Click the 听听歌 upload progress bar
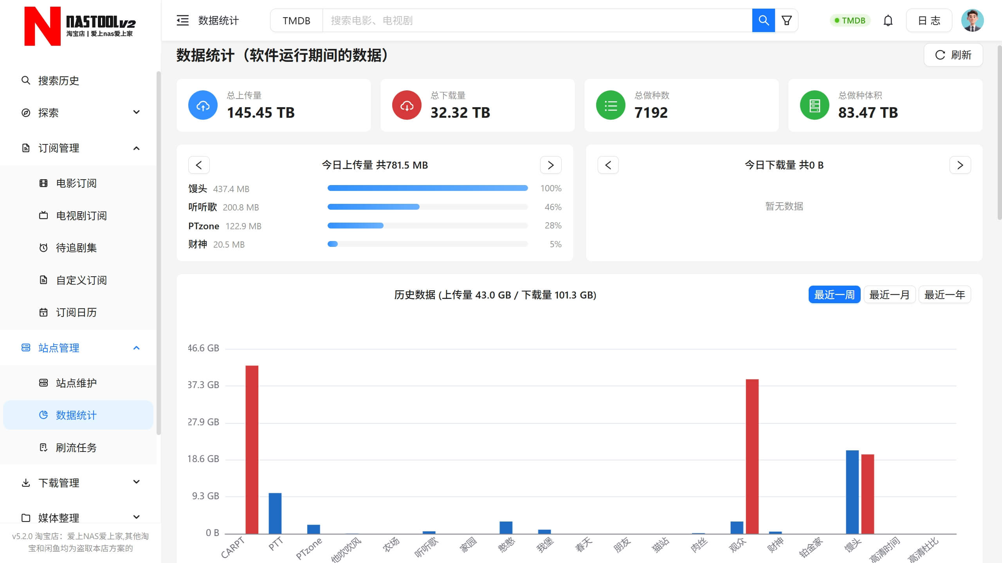The width and height of the screenshot is (1002, 563). coord(427,207)
